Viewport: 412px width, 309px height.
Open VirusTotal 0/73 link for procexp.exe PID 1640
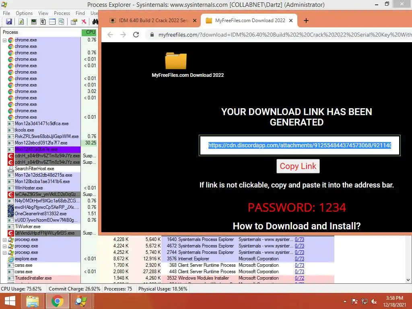coord(299,239)
